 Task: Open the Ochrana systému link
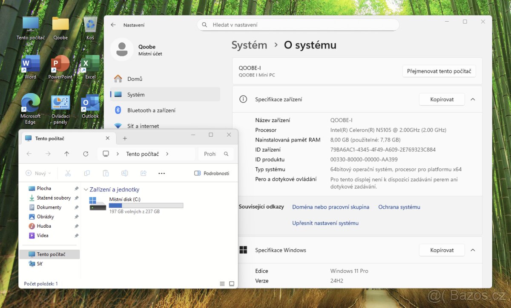pyautogui.click(x=399, y=207)
